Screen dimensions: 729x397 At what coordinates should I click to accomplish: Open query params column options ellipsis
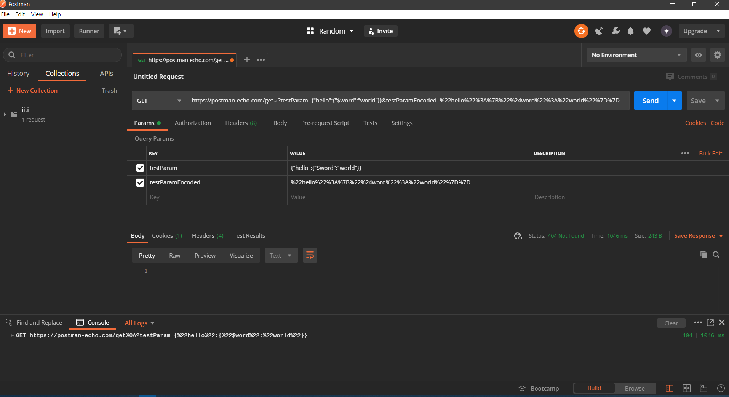coord(685,153)
